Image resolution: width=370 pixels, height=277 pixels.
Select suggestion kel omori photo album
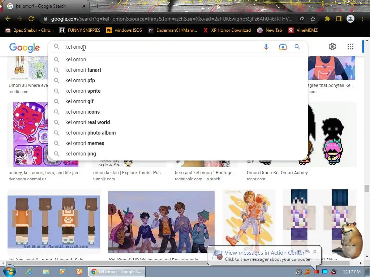tap(178, 133)
